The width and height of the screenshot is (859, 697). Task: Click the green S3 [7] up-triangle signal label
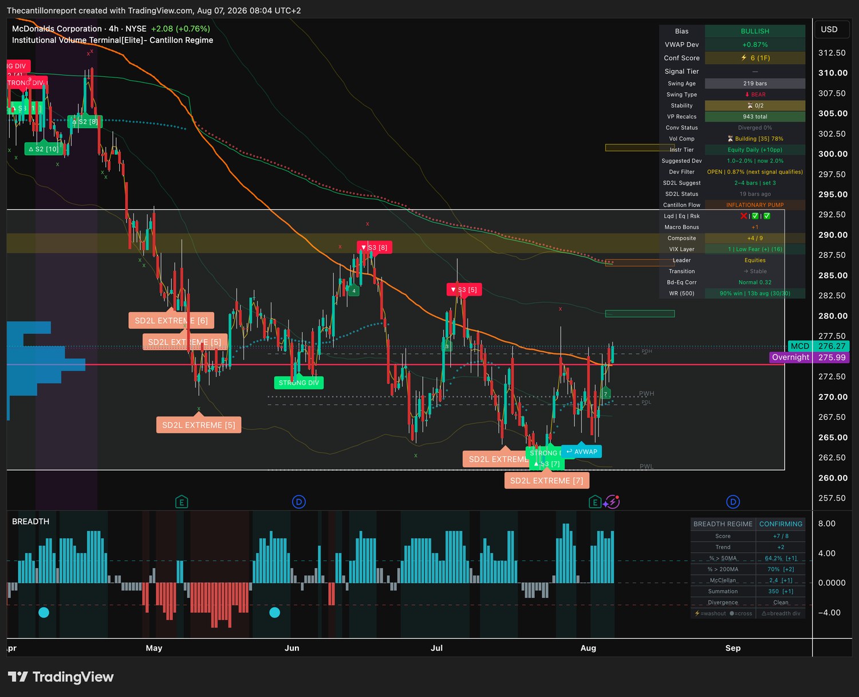(x=547, y=464)
